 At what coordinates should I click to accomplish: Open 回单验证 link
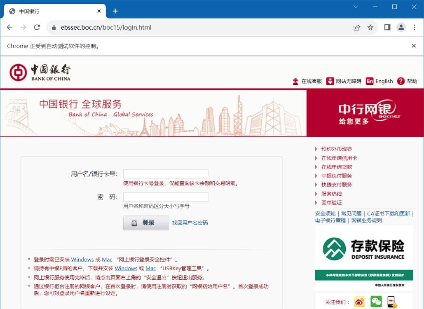[x=332, y=203]
